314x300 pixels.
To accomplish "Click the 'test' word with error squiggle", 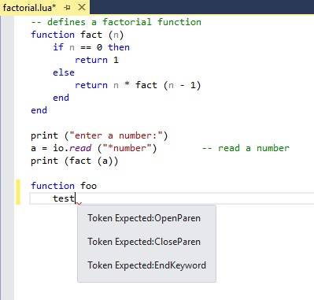I will (x=64, y=198).
